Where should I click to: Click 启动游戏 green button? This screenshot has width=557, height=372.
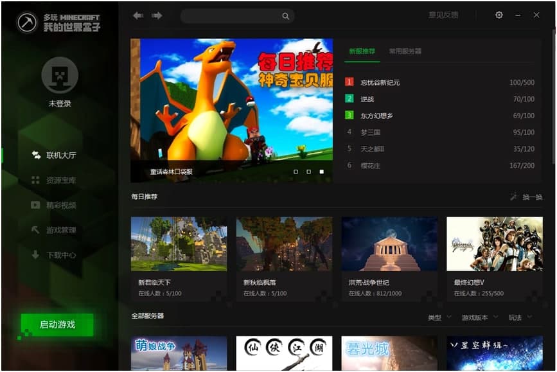(x=57, y=324)
